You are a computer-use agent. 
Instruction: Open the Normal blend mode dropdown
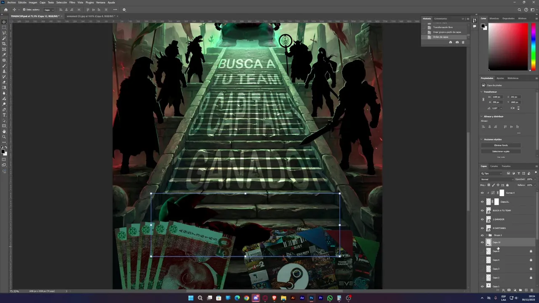tap(496, 179)
